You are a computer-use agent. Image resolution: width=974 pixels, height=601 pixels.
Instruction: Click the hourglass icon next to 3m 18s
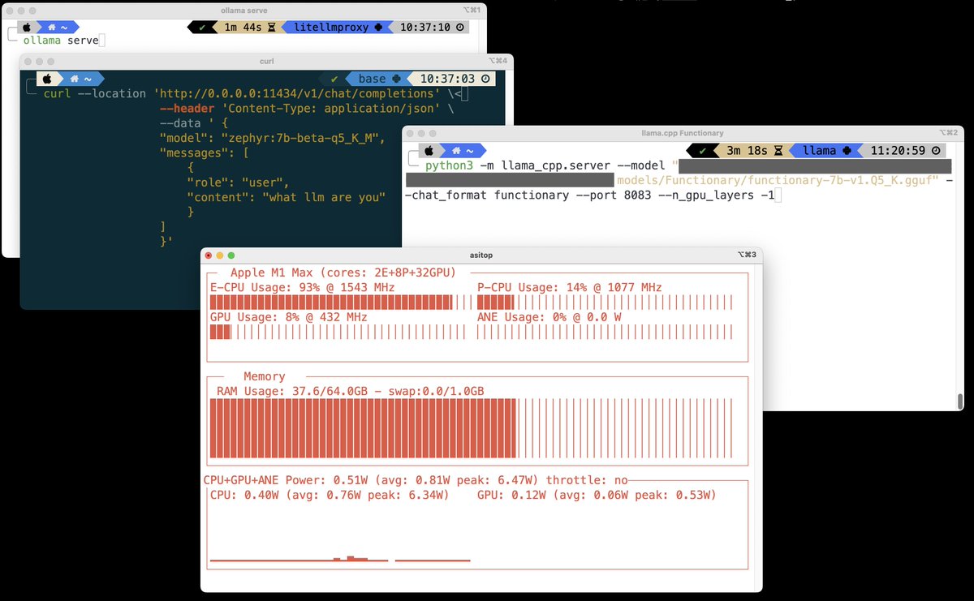click(778, 151)
